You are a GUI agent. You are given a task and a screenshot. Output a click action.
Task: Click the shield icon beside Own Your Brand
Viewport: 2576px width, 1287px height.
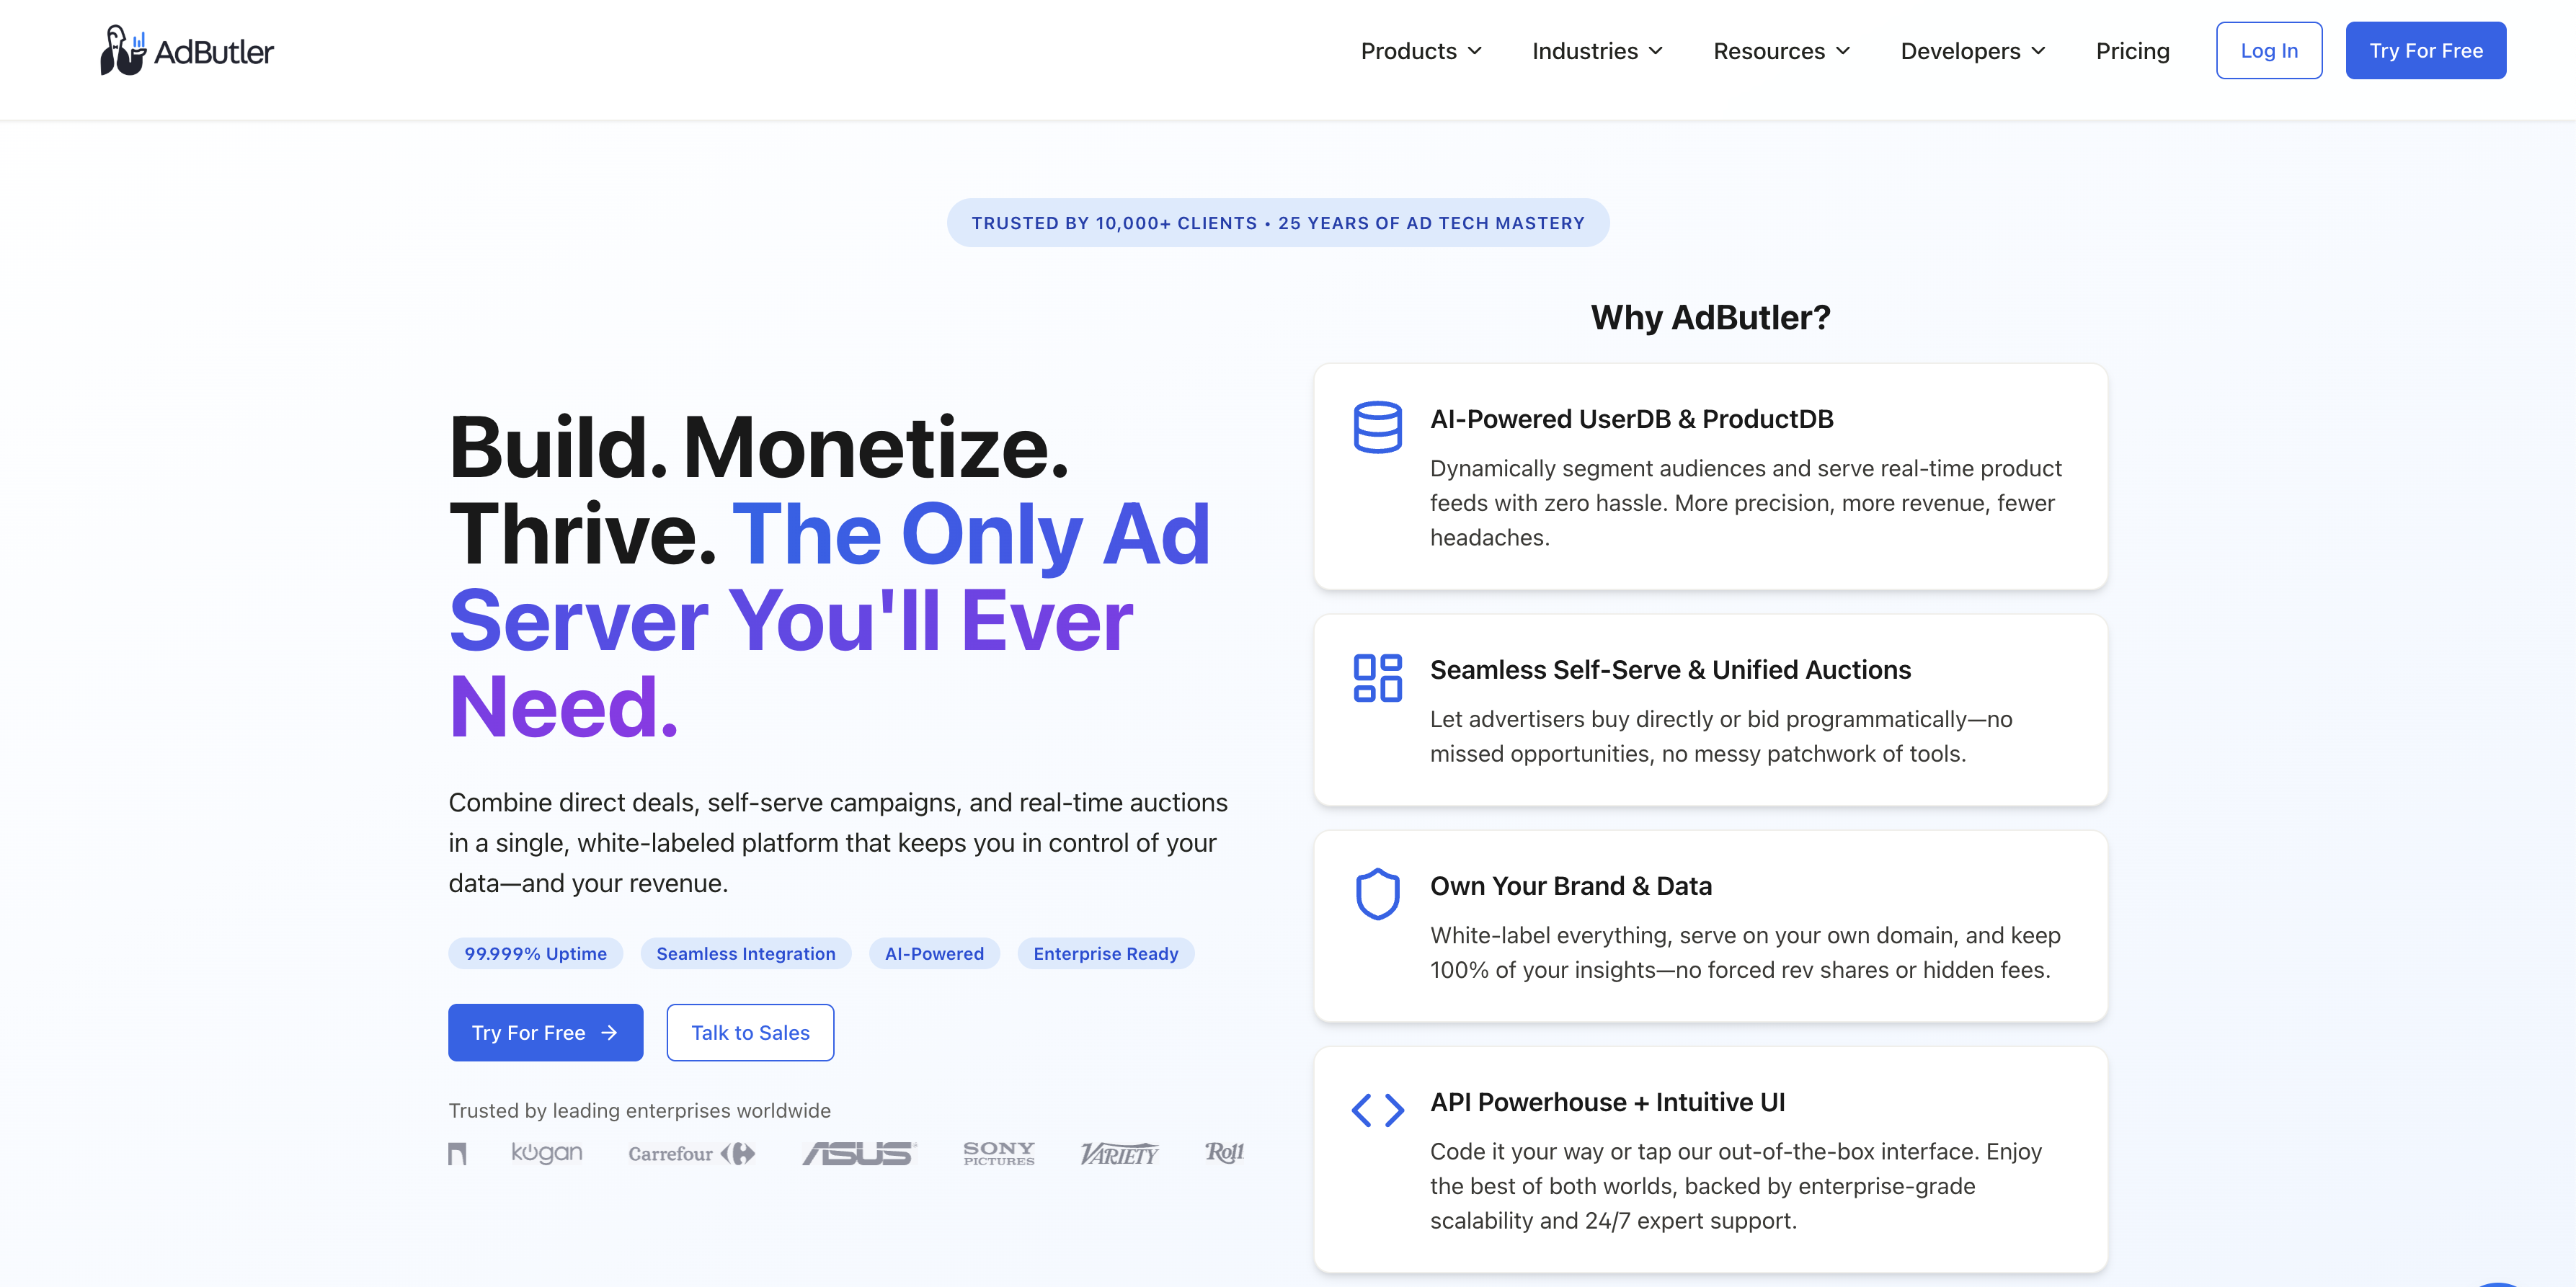click(1377, 894)
